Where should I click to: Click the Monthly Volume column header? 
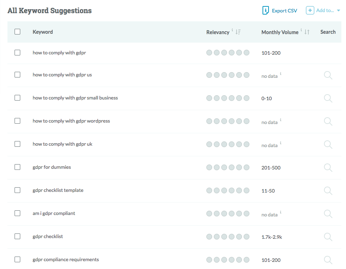(x=280, y=32)
